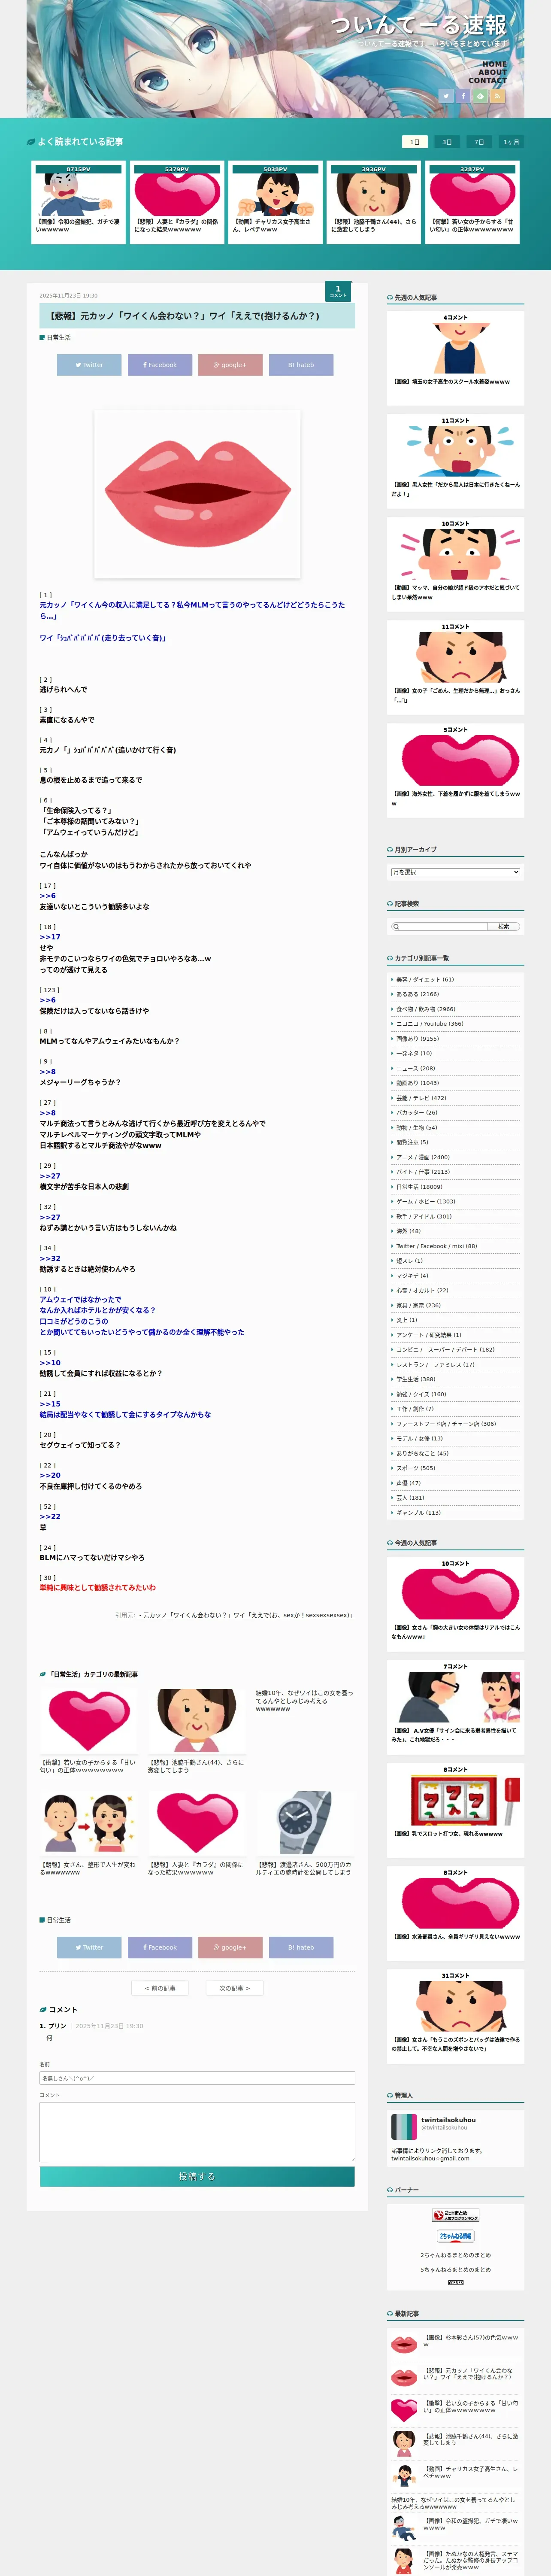Click the コメント comment text area

(x=197, y=2131)
